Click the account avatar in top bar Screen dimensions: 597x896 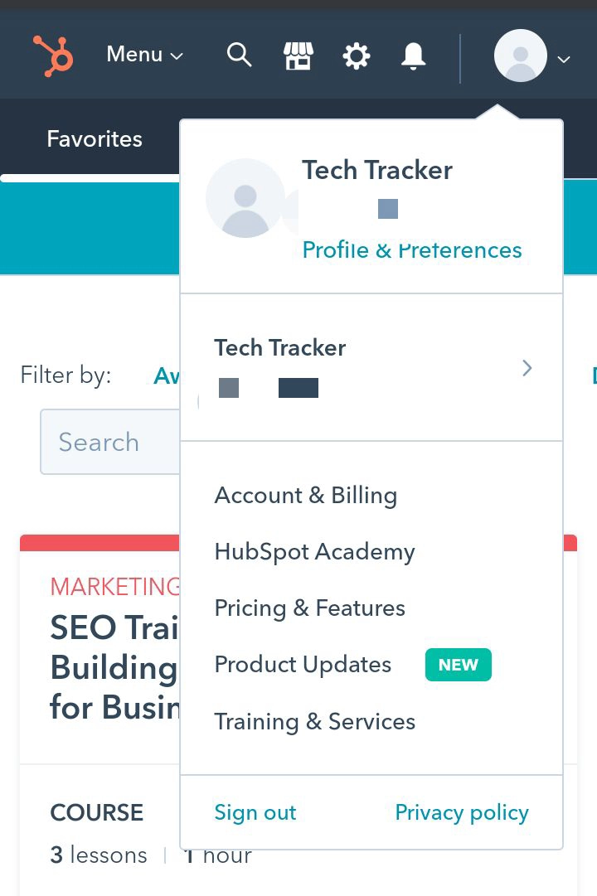pyautogui.click(x=520, y=56)
